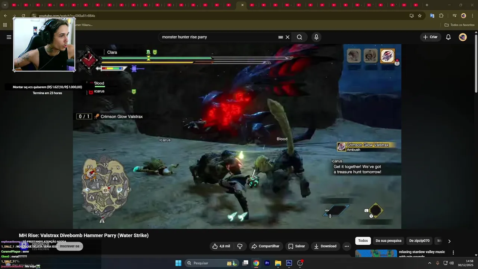This screenshot has width=478, height=269.
Task: Open File Explorer from the taskbar
Action: 278,263
